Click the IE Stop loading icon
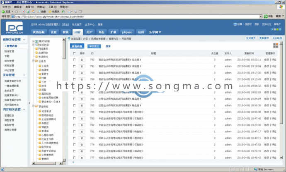This screenshot has width=286, height=172. 24,12
